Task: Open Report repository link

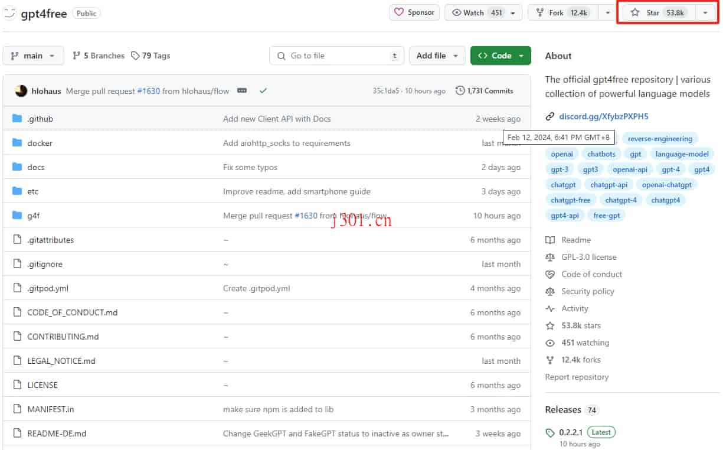Action: pyautogui.click(x=577, y=377)
